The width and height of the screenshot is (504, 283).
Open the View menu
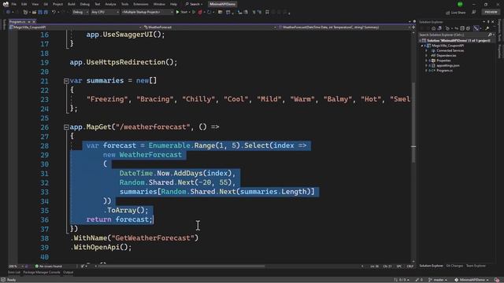coord(35,4)
